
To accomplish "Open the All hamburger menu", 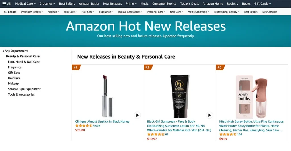I will coord(7,3).
